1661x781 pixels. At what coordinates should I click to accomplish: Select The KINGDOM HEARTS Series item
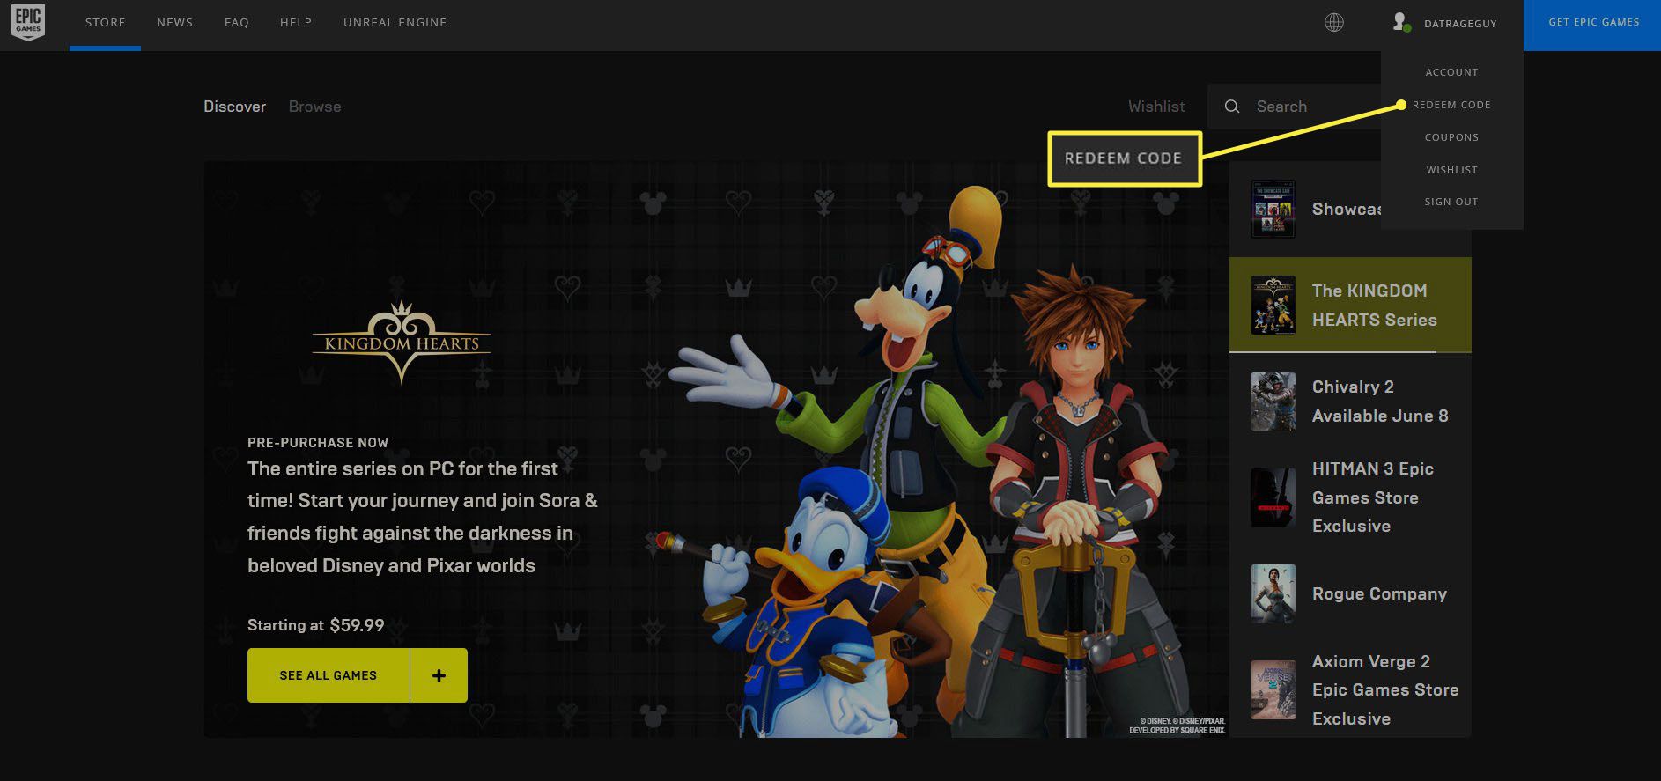pyautogui.click(x=1350, y=305)
